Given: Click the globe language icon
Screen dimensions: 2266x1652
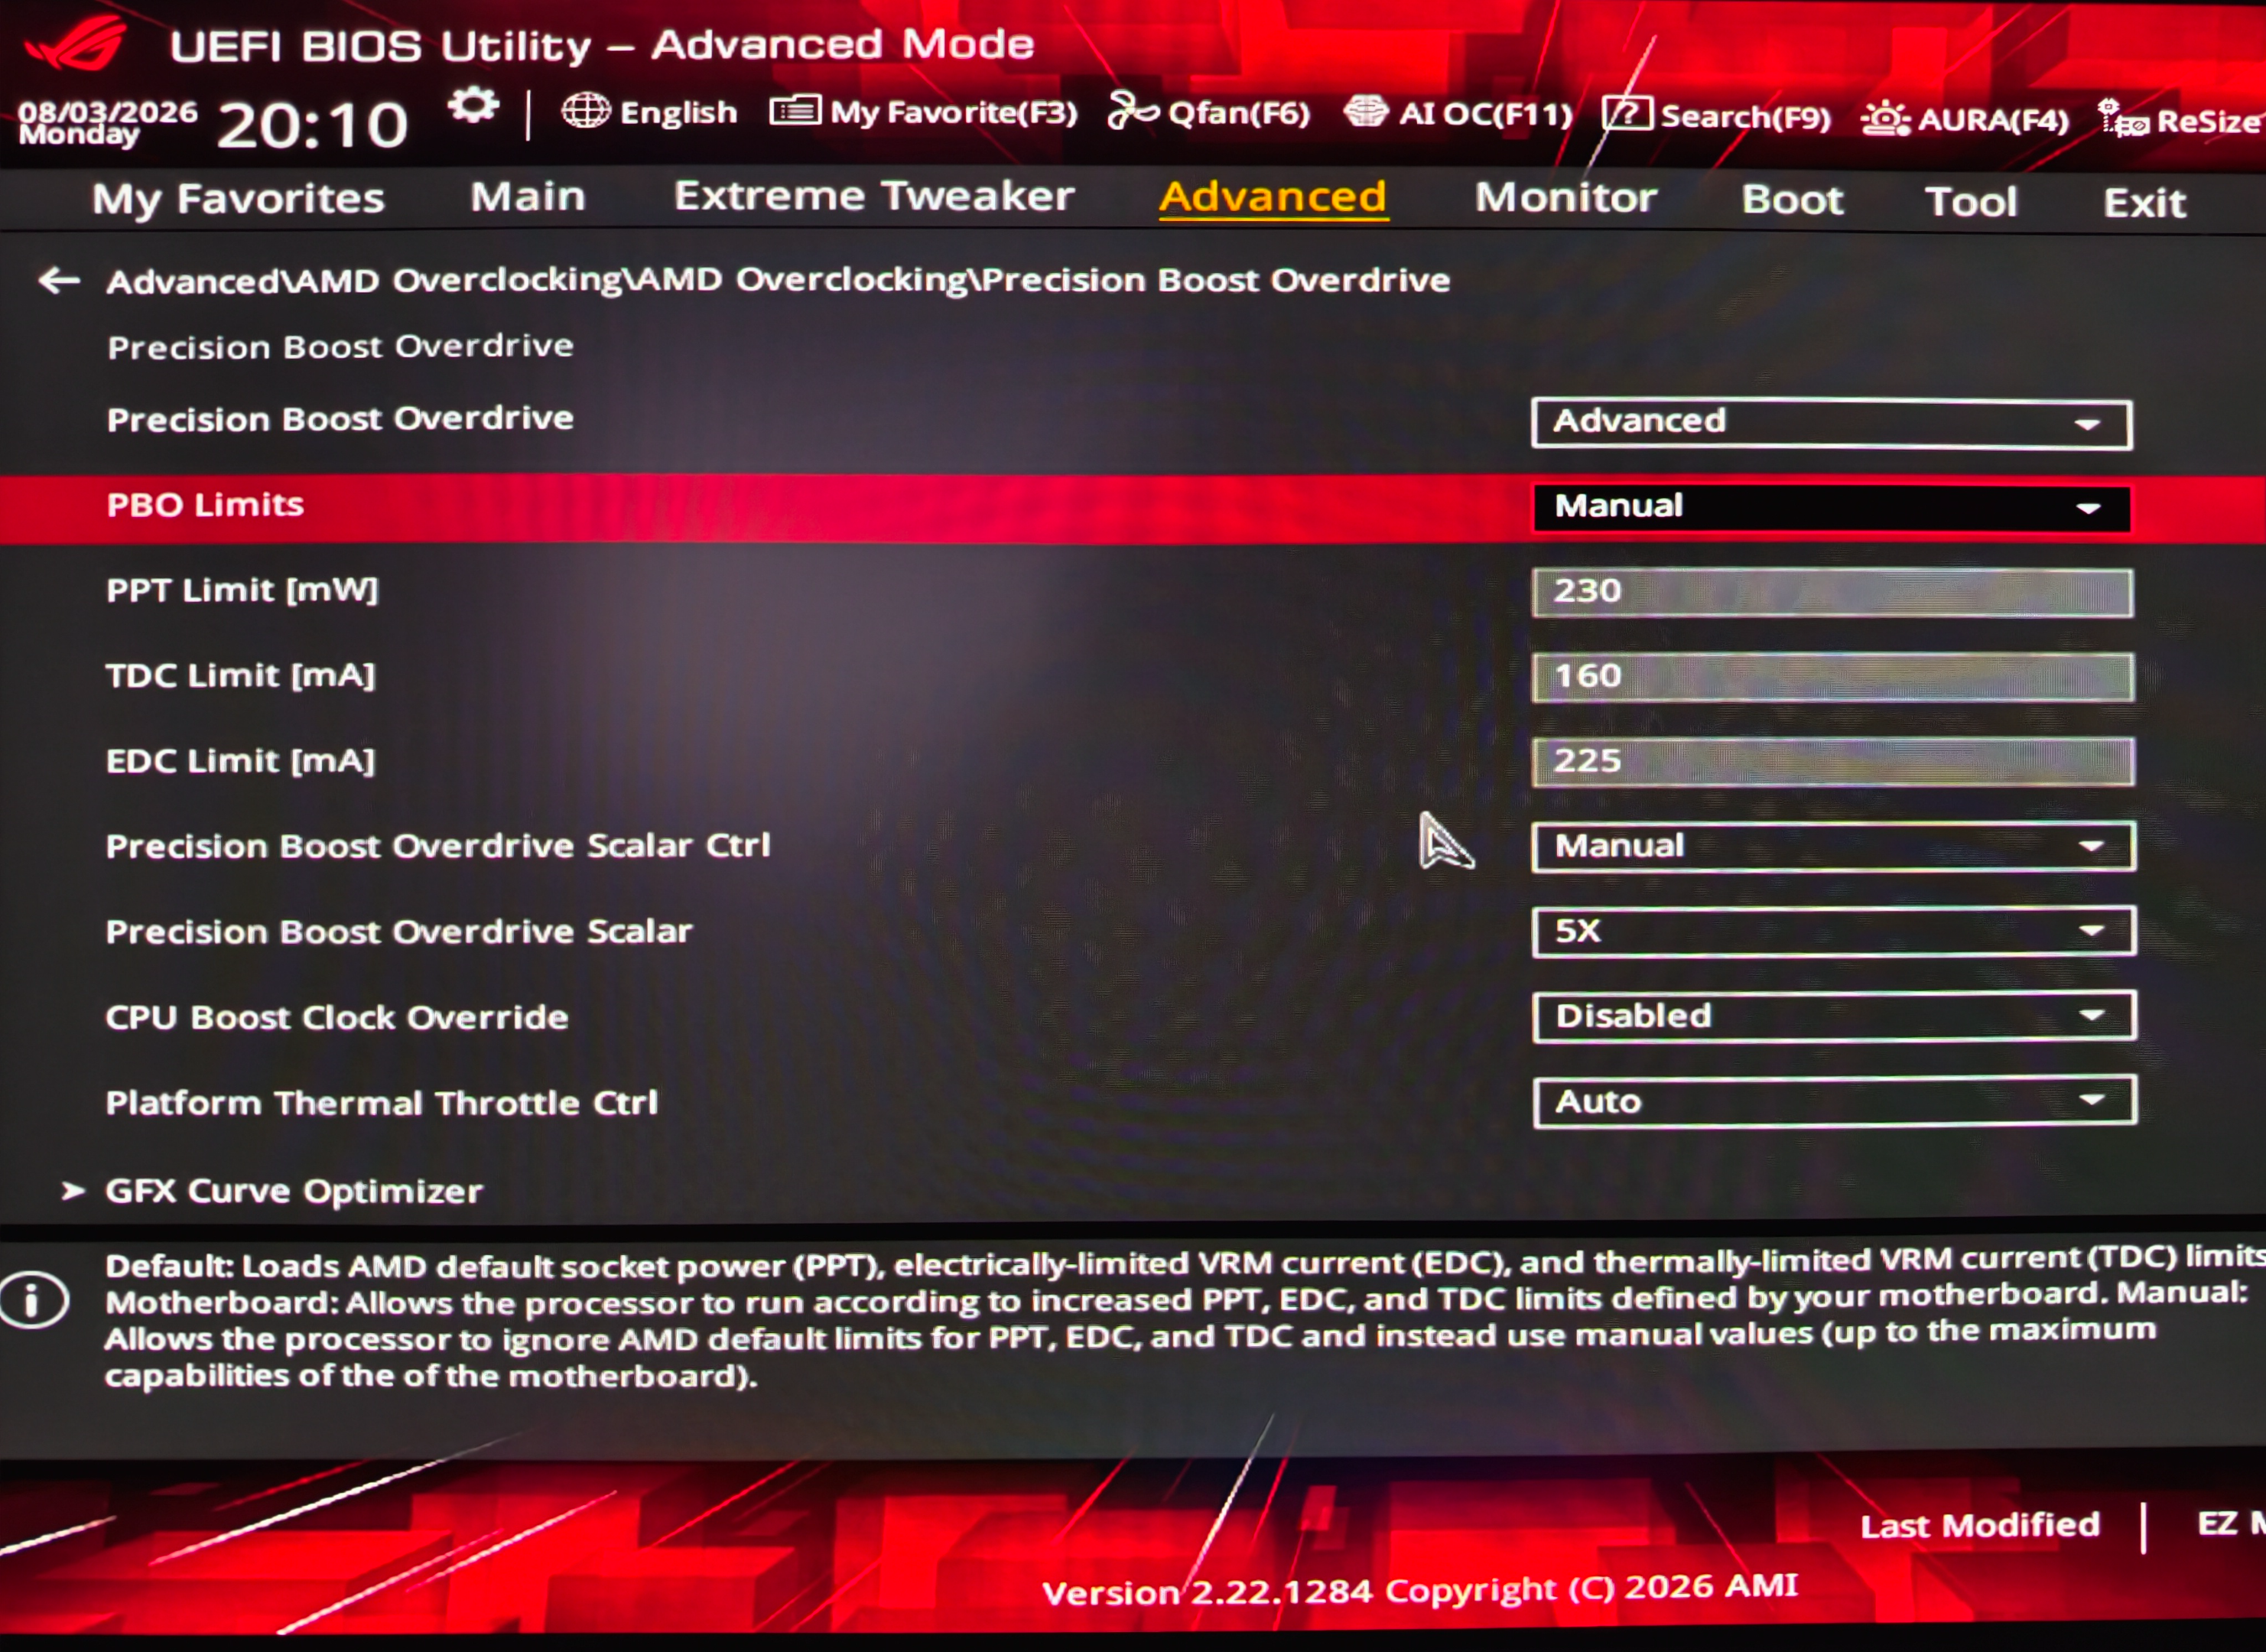Looking at the screenshot, I should [585, 111].
